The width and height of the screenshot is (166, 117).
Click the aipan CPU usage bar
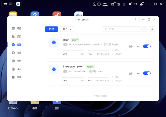tap(73, 51)
